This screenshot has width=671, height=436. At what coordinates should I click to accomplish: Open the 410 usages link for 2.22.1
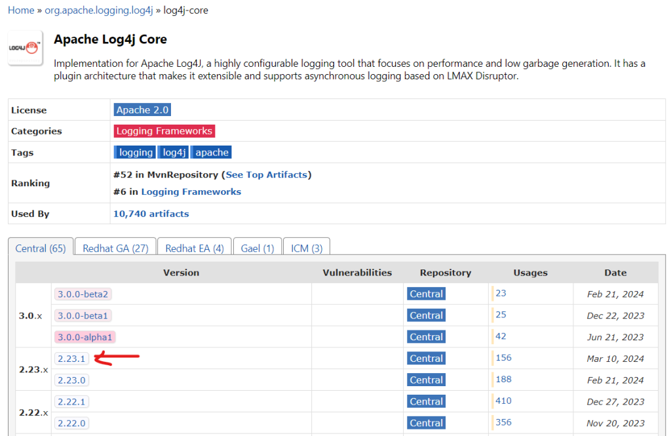pyautogui.click(x=503, y=401)
